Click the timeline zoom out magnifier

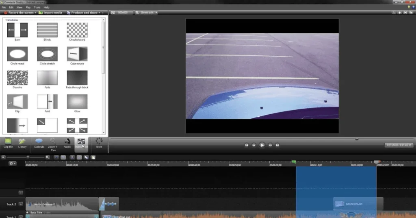point(3,157)
